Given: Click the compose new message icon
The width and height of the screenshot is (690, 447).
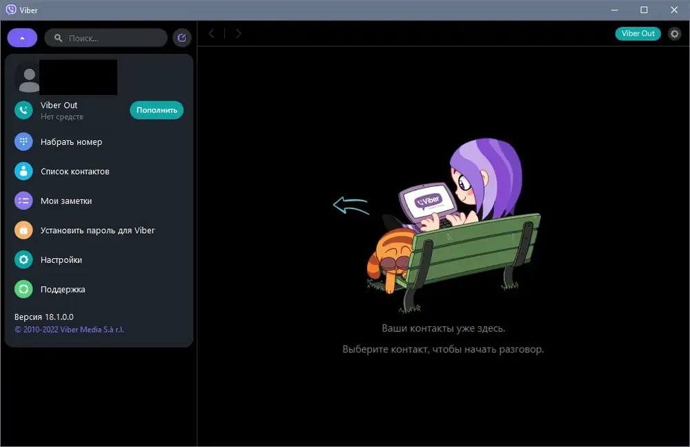Looking at the screenshot, I should [181, 38].
